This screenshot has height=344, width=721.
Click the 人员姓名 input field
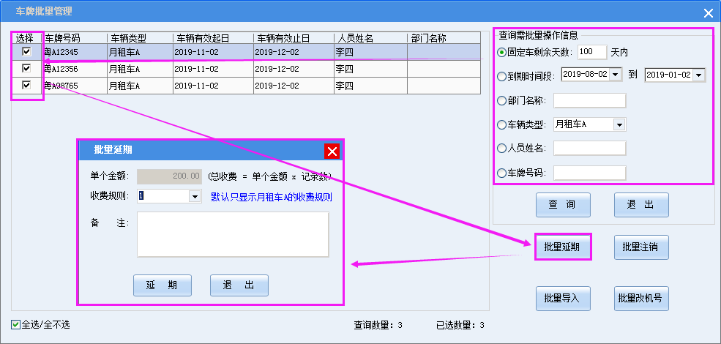click(x=590, y=148)
